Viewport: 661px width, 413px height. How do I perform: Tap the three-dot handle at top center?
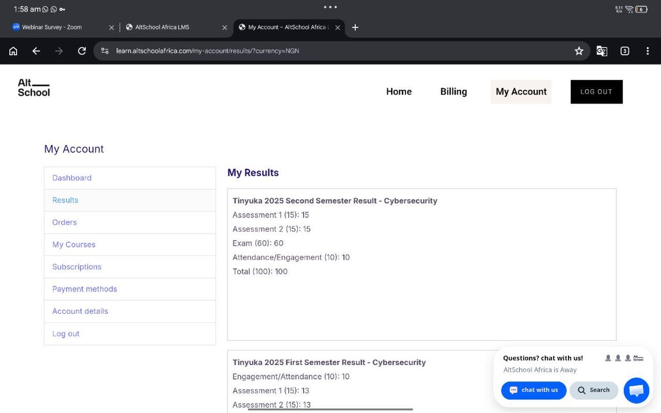click(330, 7)
